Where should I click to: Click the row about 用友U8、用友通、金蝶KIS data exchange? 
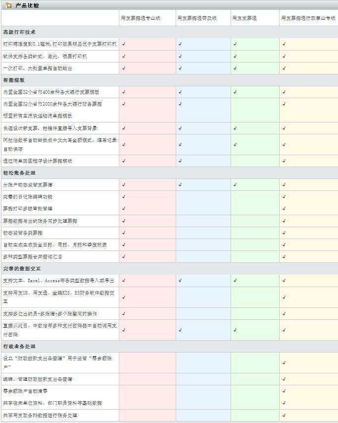[170, 297]
